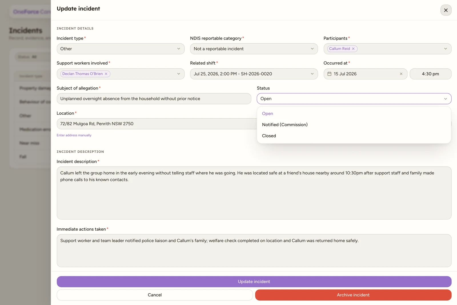Select Open status option
Viewport: 457px width, 305px height.
click(x=354, y=113)
